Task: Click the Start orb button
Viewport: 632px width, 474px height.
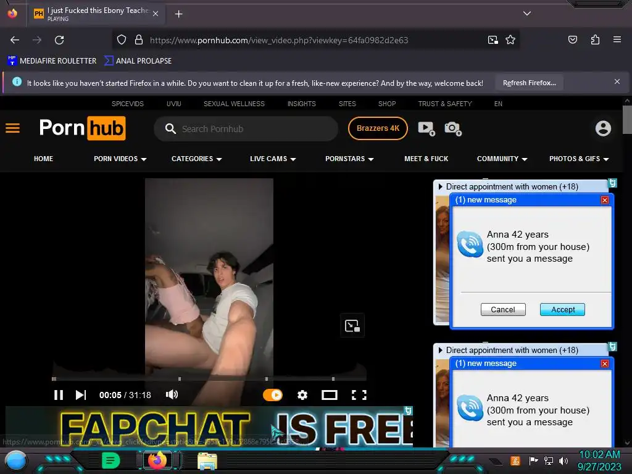Action: click(15, 460)
